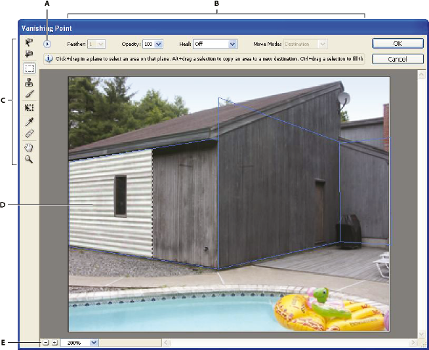This screenshot has height=350, width=429.
Task: Open the zoom percentage dropdown
Action: (94, 342)
